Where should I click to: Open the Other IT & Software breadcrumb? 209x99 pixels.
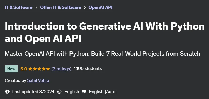click(60, 7)
